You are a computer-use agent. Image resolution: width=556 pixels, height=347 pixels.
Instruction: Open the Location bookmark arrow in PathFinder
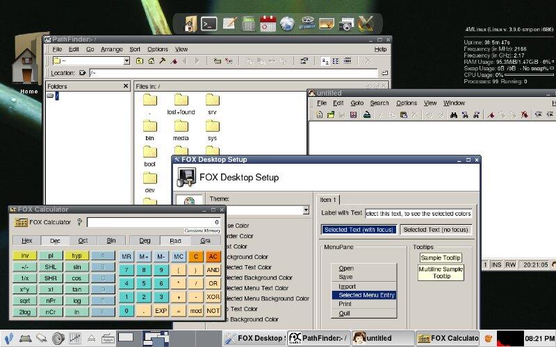[x=83, y=73]
